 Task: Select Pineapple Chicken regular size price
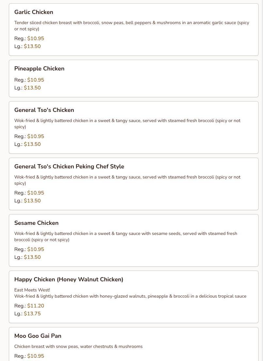tap(36, 80)
